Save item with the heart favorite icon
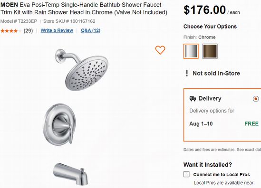This screenshot has width=261, height=188. click(160, 50)
